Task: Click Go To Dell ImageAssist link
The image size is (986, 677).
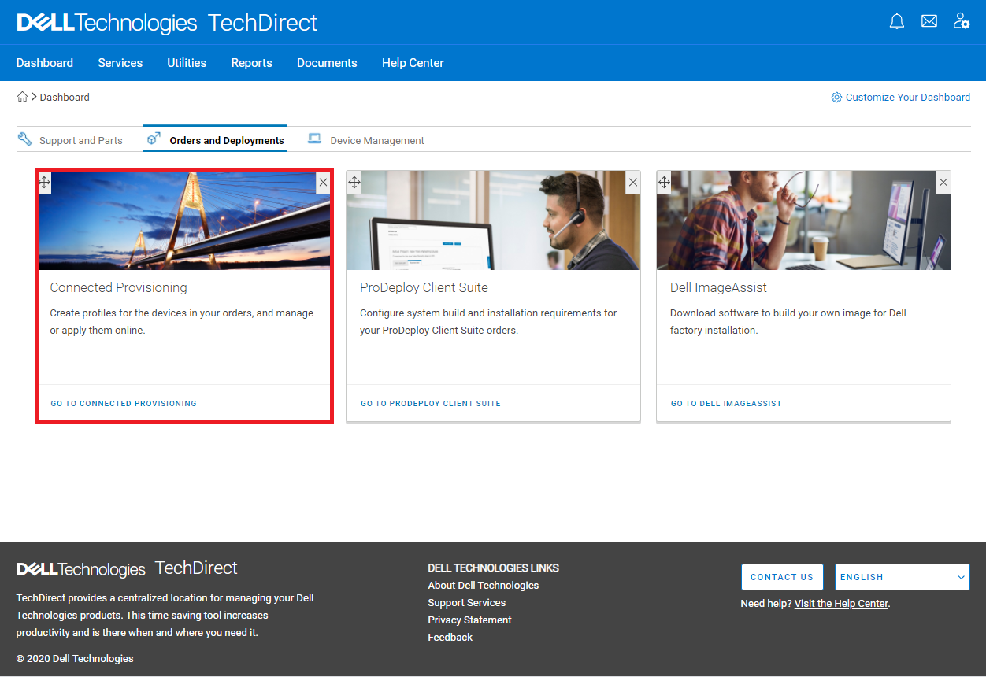Action: click(726, 403)
